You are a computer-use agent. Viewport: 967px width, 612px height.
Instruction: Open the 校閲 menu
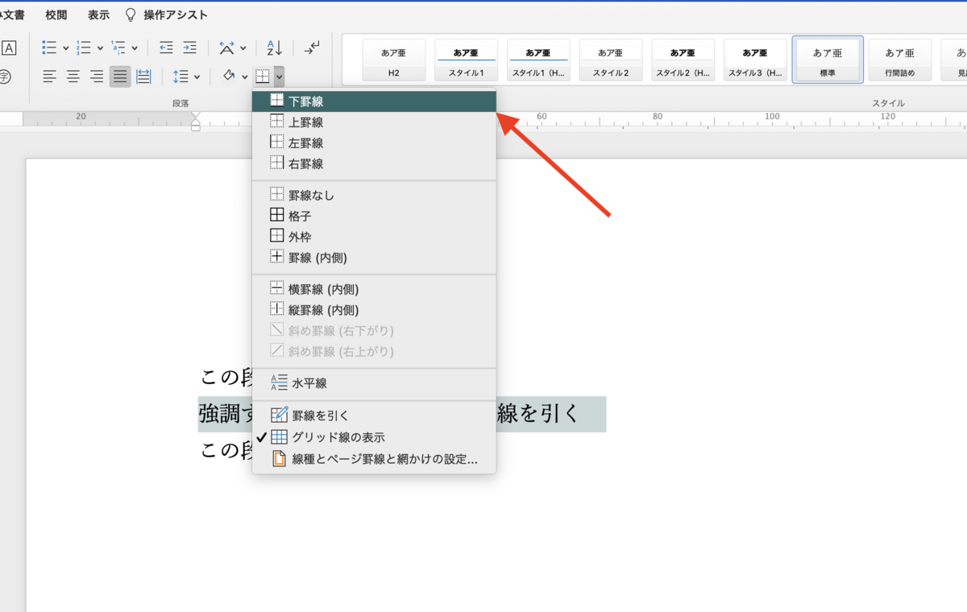[x=55, y=14]
